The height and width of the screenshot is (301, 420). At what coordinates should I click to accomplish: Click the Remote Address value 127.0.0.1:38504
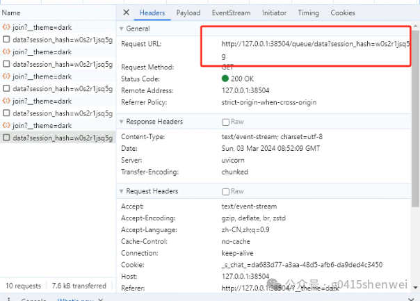(x=245, y=90)
